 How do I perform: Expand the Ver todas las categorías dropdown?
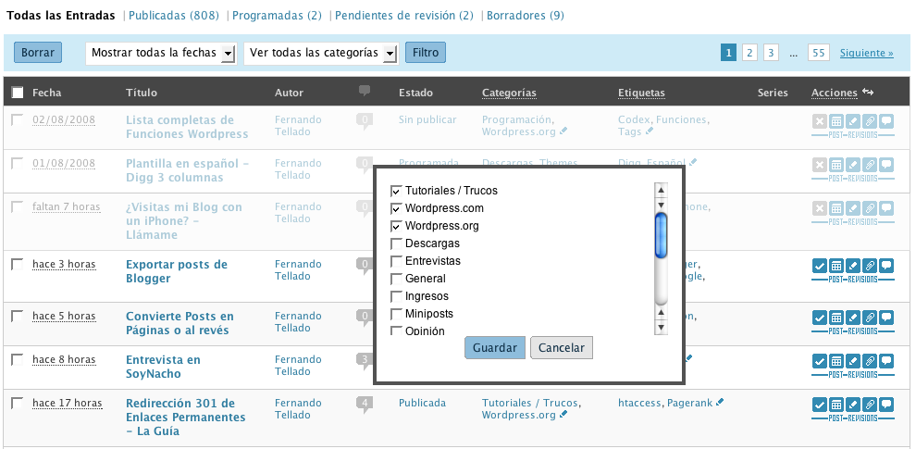(x=321, y=53)
